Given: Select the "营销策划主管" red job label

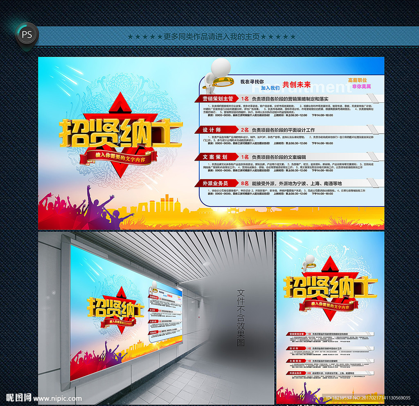Looking at the screenshot, I should point(218,99).
